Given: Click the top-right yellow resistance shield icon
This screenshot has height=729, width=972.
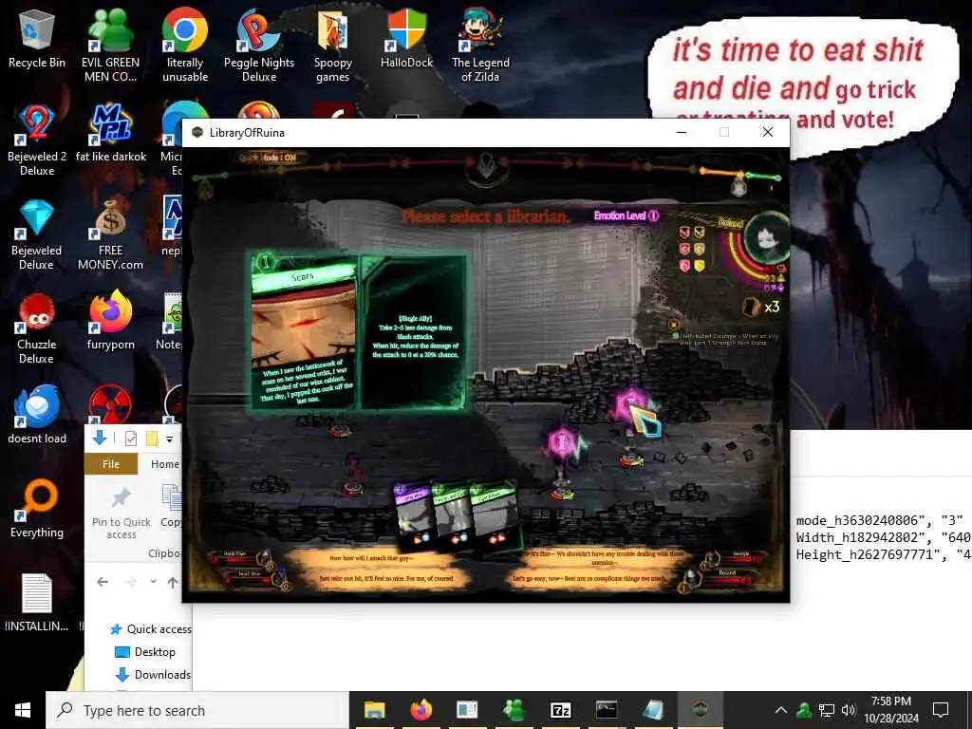Looking at the screenshot, I should coord(700,233).
